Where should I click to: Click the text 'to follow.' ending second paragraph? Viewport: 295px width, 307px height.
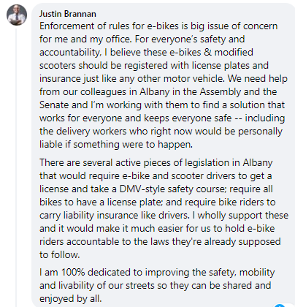click(x=60, y=255)
